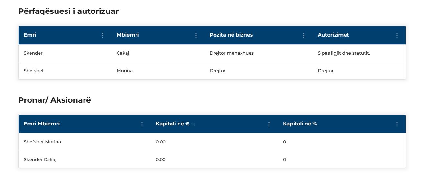
Task: Open Kapitali në € column options menu
Action: [x=269, y=124]
